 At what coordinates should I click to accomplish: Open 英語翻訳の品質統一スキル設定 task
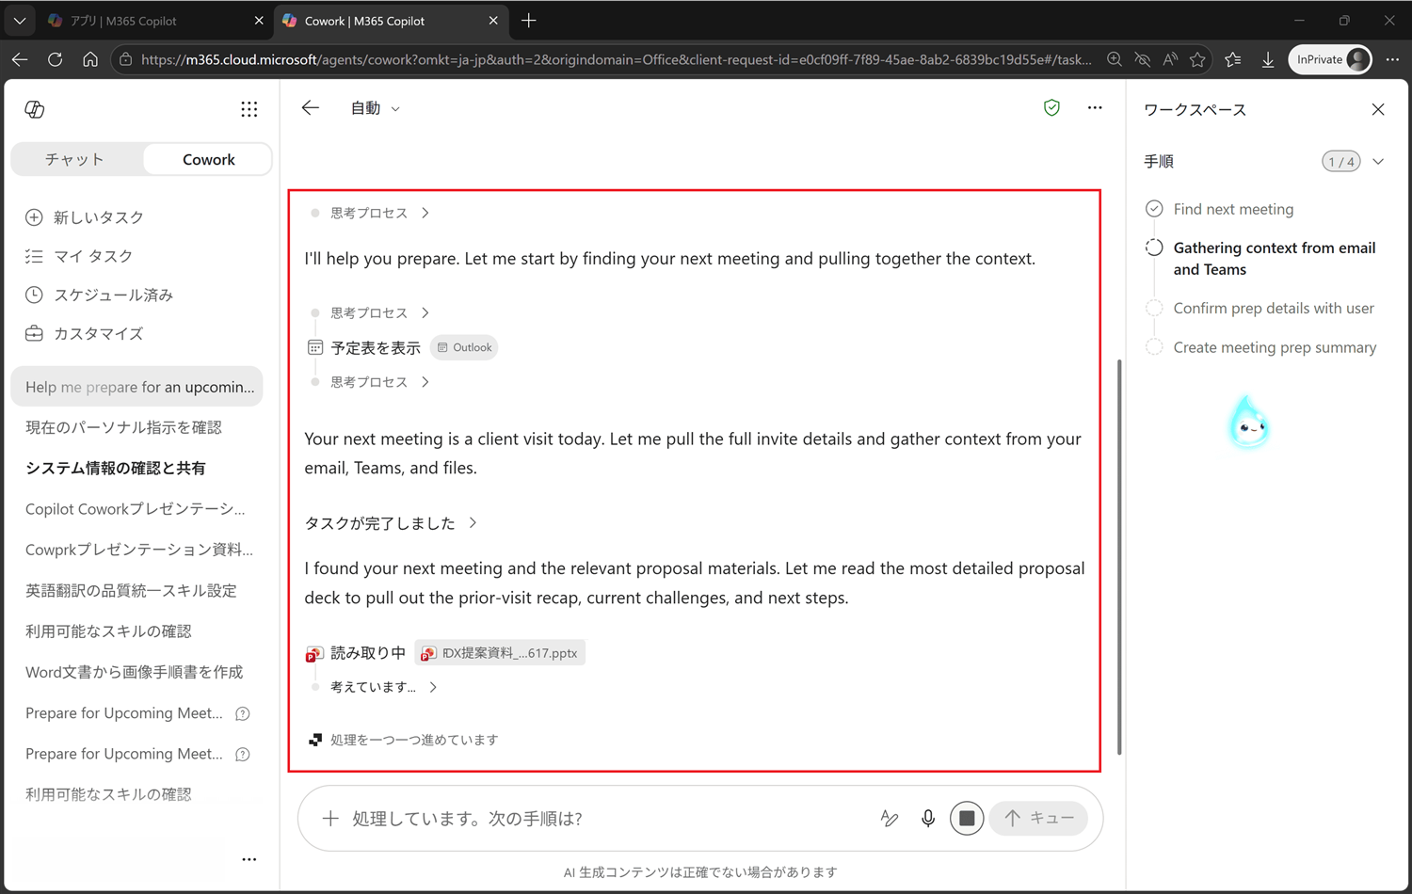tap(131, 591)
